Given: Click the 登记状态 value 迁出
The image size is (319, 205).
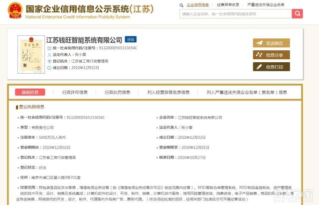Looking at the screenshot, I should (42, 168).
